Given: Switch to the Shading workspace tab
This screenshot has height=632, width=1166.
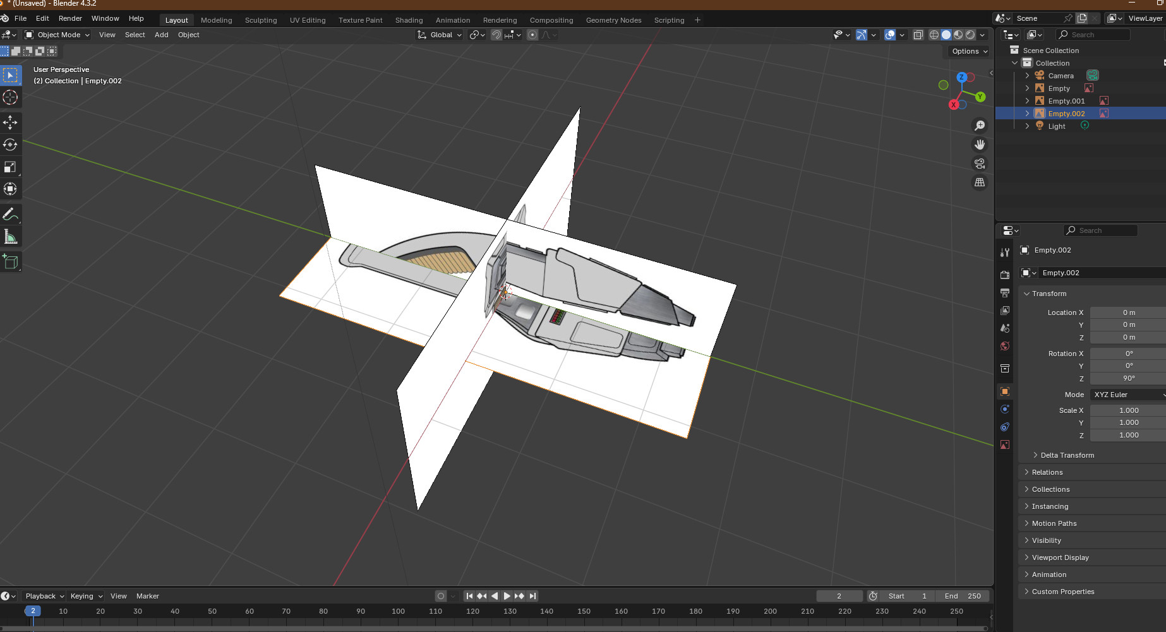Looking at the screenshot, I should click(409, 20).
